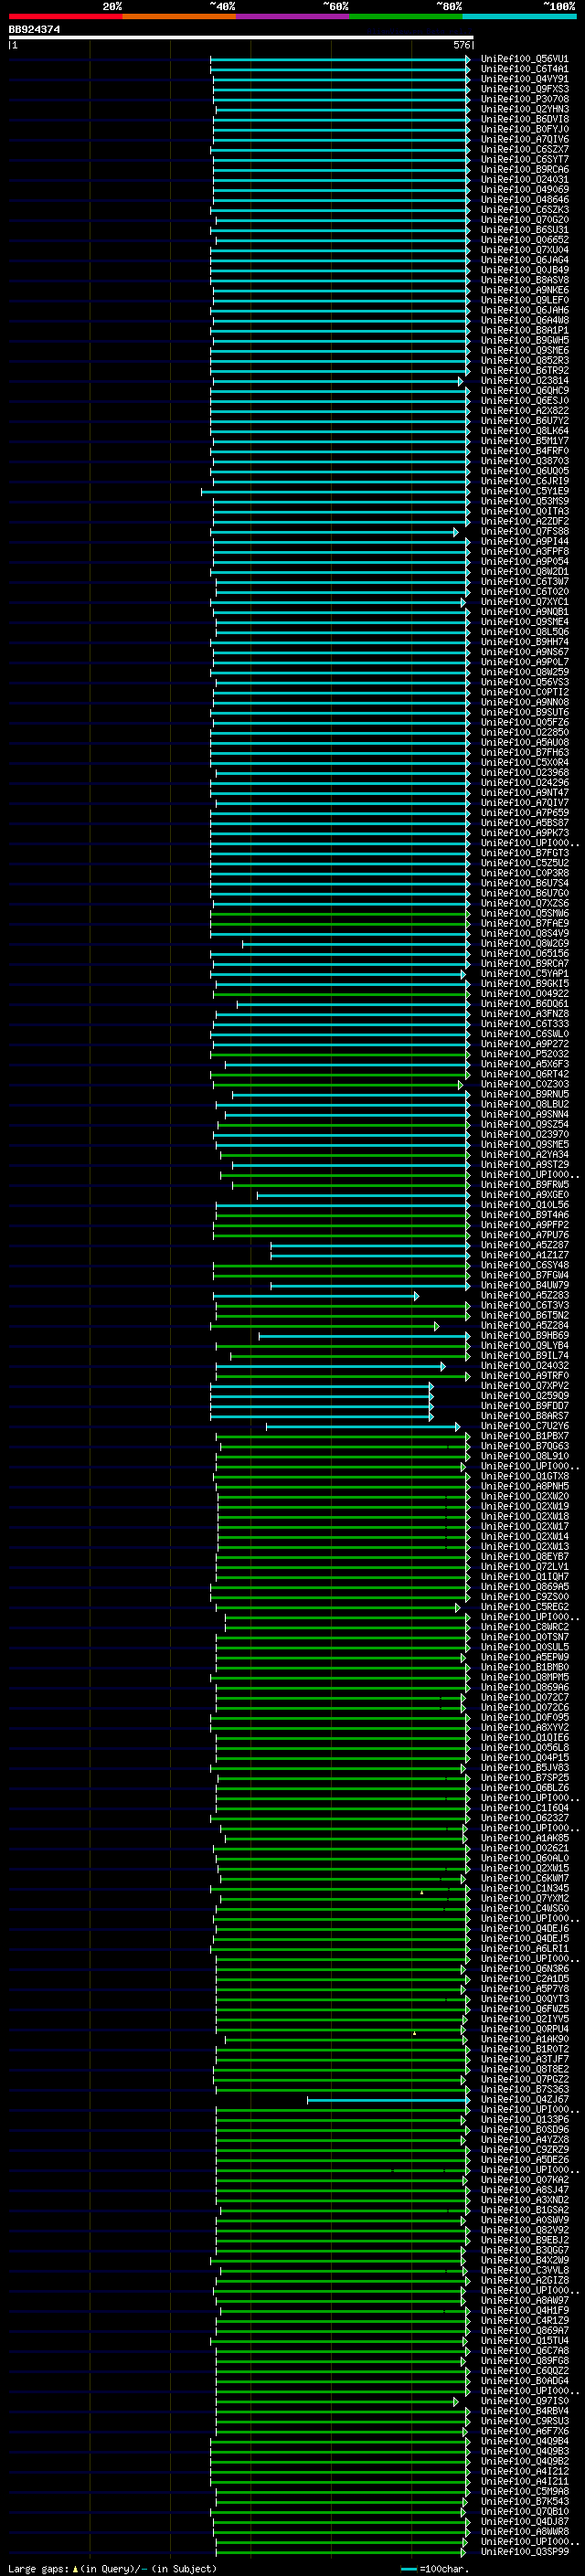Click the UniRef100_Q97IS0 label
The image size is (585, 2576).
tap(525, 2401)
